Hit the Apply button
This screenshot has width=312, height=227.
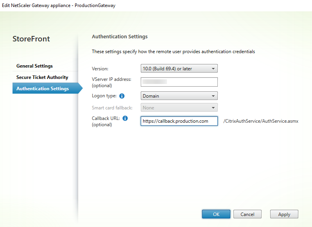click(x=284, y=214)
